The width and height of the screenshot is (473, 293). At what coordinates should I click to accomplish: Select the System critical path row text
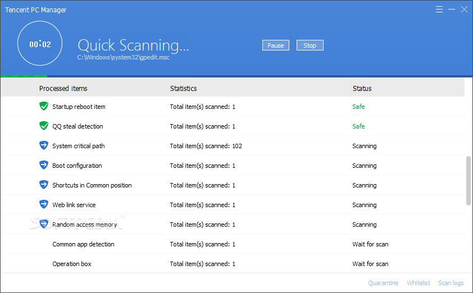[x=79, y=146]
